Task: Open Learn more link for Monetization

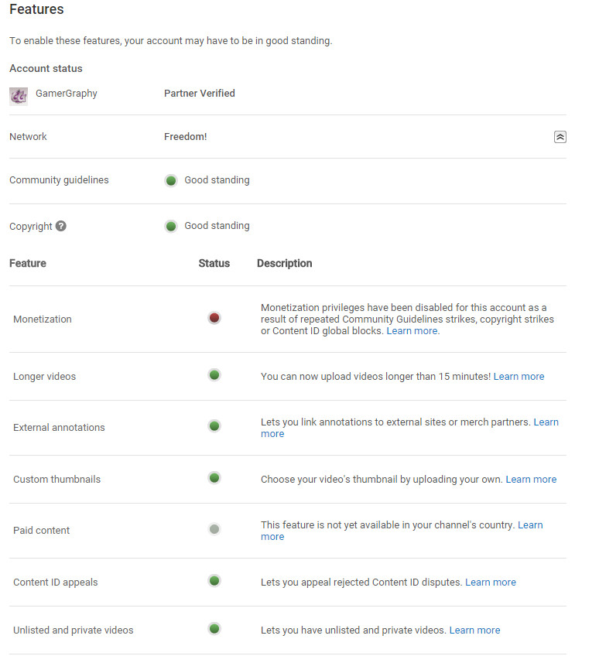Action: (412, 331)
